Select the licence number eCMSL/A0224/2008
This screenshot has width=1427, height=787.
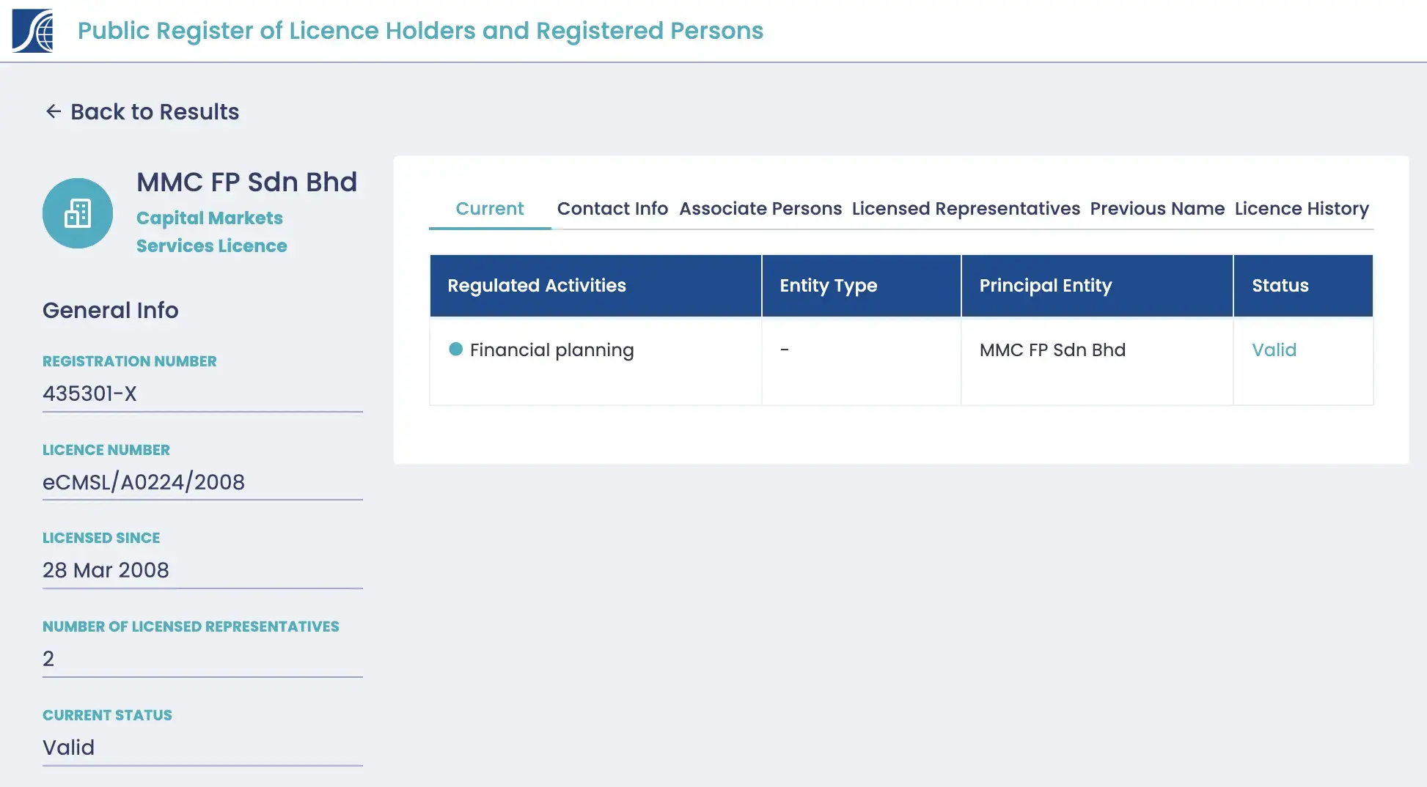click(x=144, y=482)
